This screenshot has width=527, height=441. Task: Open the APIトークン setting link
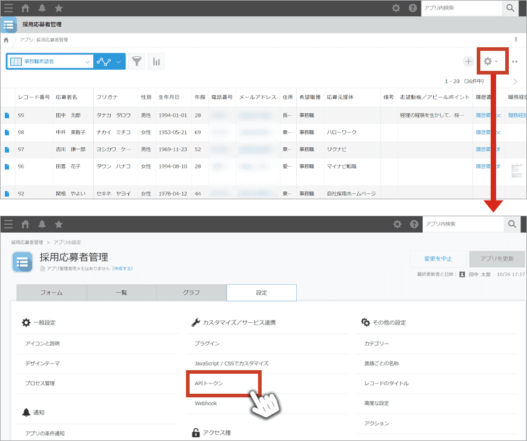coord(209,383)
